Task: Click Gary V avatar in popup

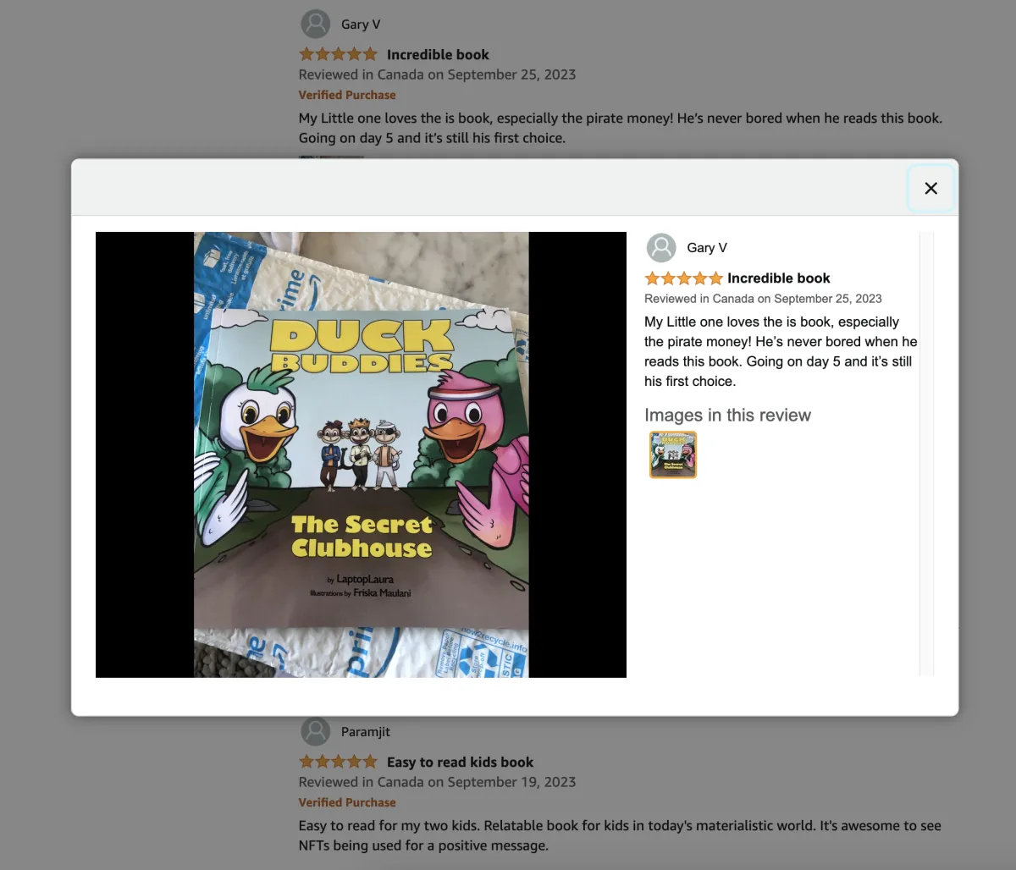Action: point(661,248)
